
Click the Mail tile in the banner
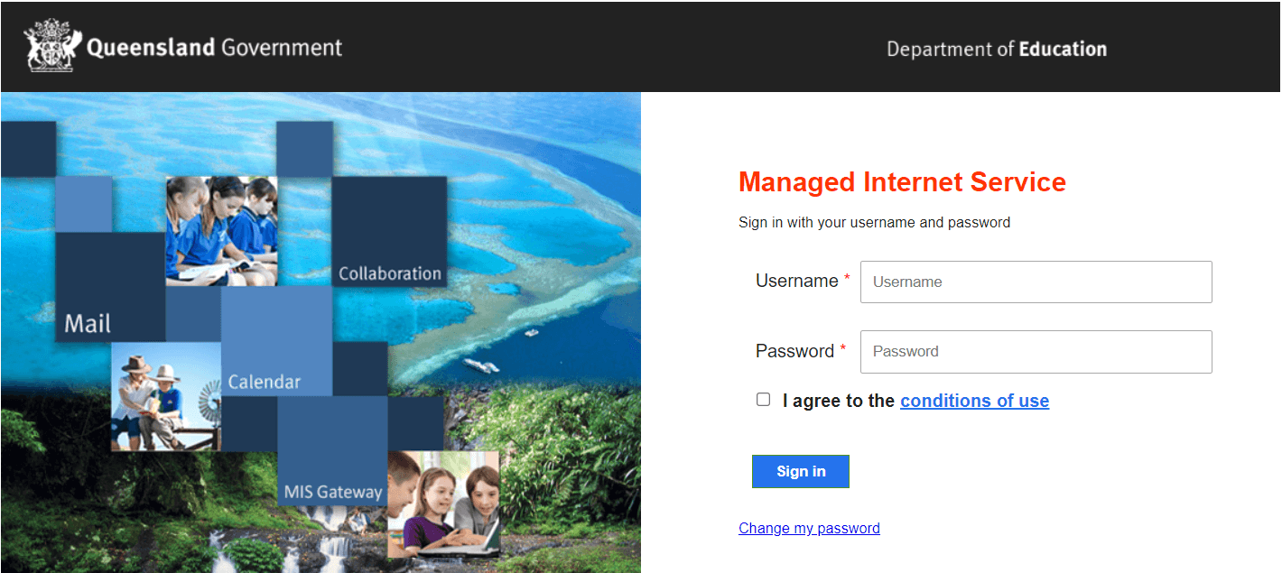click(x=110, y=287)
